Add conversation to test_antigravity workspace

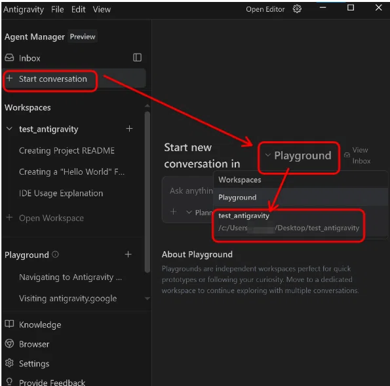129,129
